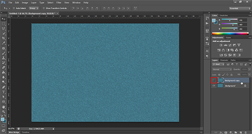This screenshot has width=252, height=134.
Task: Click the Brightness/Contrast adjustment icon
Action: [221, 45]
